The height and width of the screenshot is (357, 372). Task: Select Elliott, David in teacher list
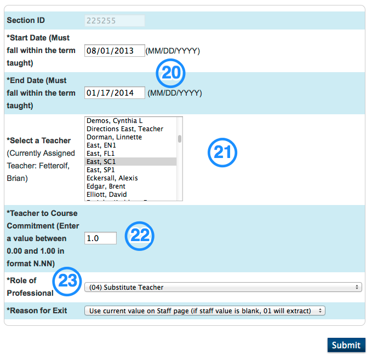click(x=106, y=195)
